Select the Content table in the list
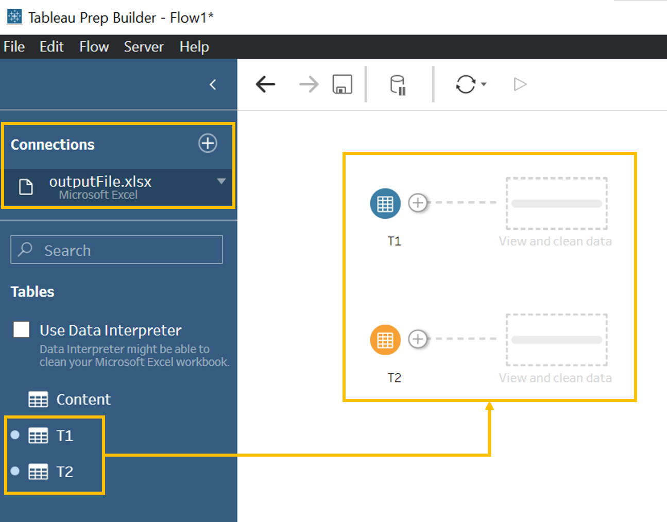This screenshot has height=522, width=667. click(82, 399)
